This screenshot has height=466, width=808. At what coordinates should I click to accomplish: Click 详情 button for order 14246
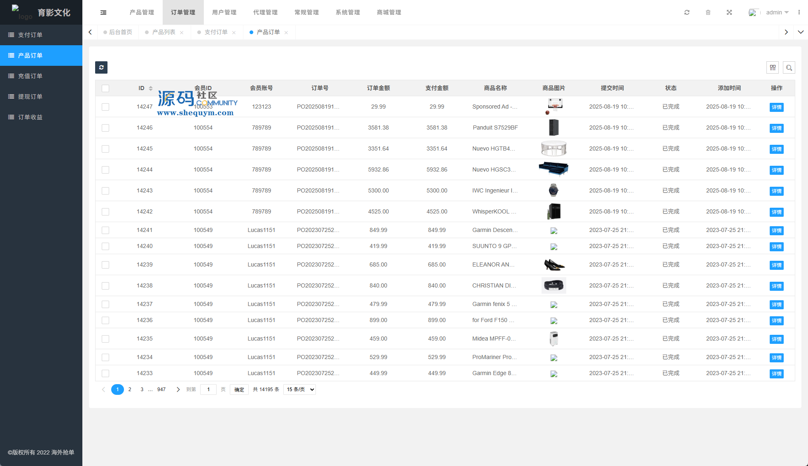tap(776, 128)
